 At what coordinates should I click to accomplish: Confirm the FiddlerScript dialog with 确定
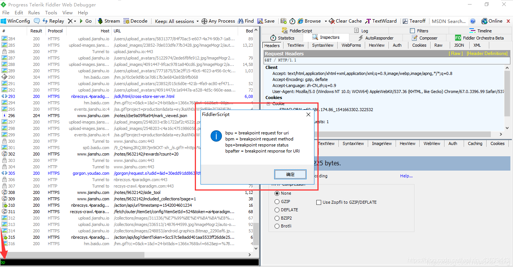[290, 174]
